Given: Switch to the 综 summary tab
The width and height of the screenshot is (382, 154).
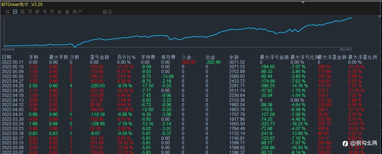Looking at the screenshot, I should tap(8, 12).
